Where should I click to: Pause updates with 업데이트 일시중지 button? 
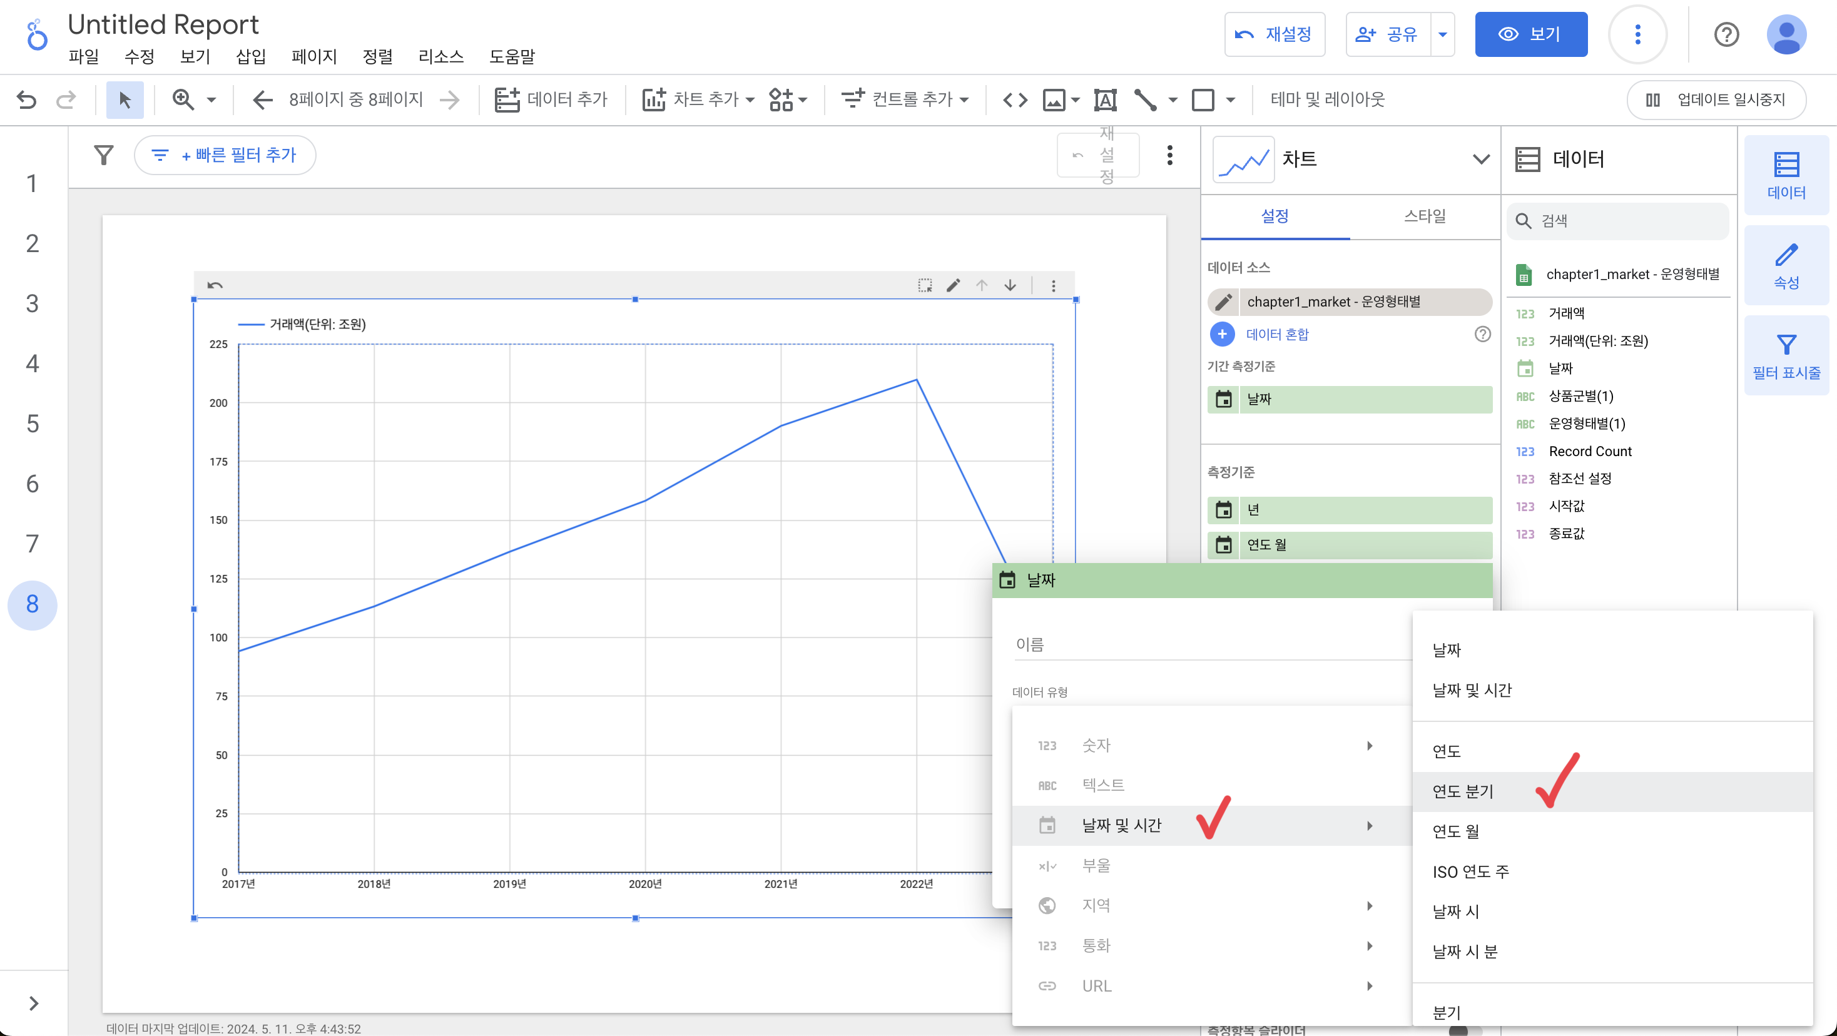point(1716,99)
